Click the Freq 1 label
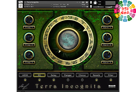The width and height of the screenshot is (136, 92). pos(29,27)
